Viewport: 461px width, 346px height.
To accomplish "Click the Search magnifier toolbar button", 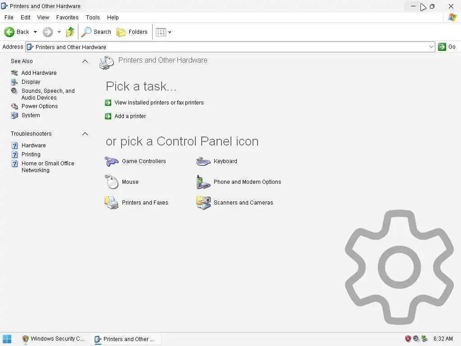I will click(96, 32).
